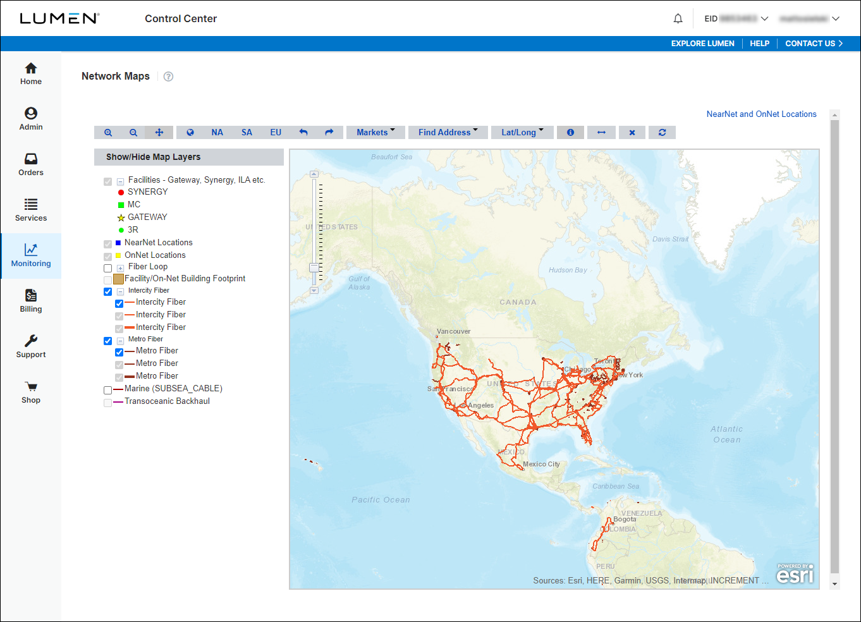Viewport: 861px width, 622px height.
Task: Uncheck first Metro Fiber sublayer checkbox
Action: (x=119, y=352)
